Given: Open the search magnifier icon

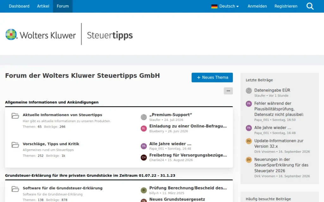Looking at the screenshot, I should click(x=310, y=6).
